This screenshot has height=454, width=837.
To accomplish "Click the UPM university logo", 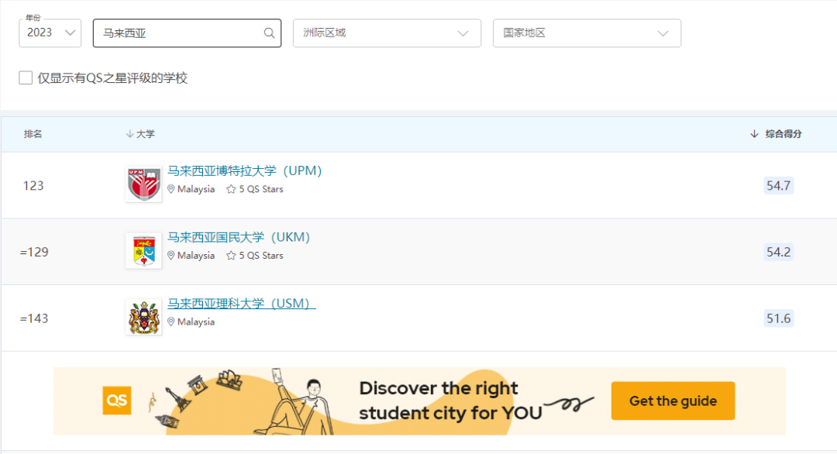I will pos(143,184).
